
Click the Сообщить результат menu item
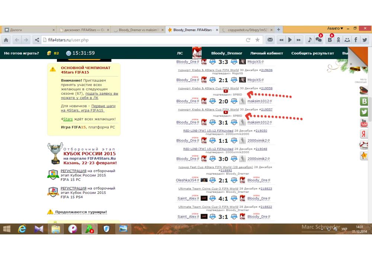312,53
